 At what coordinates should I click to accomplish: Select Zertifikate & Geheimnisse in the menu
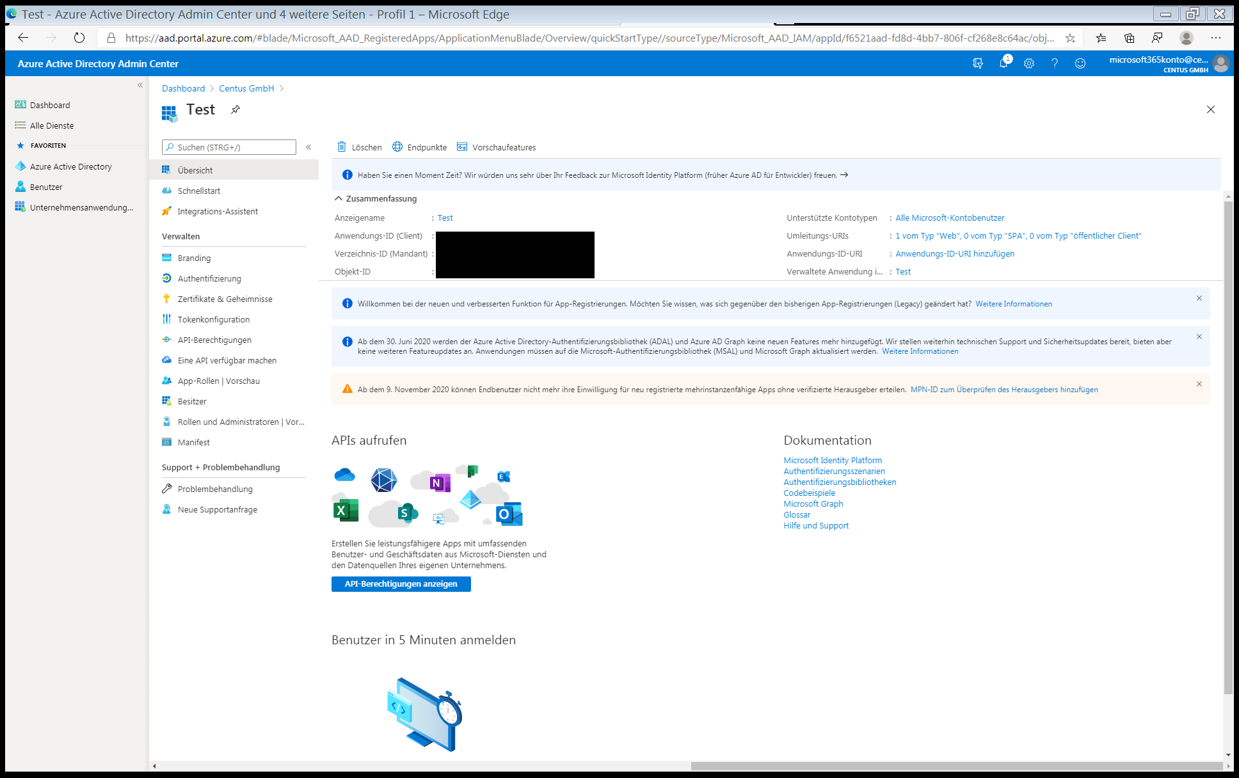(x=225, y=299)
